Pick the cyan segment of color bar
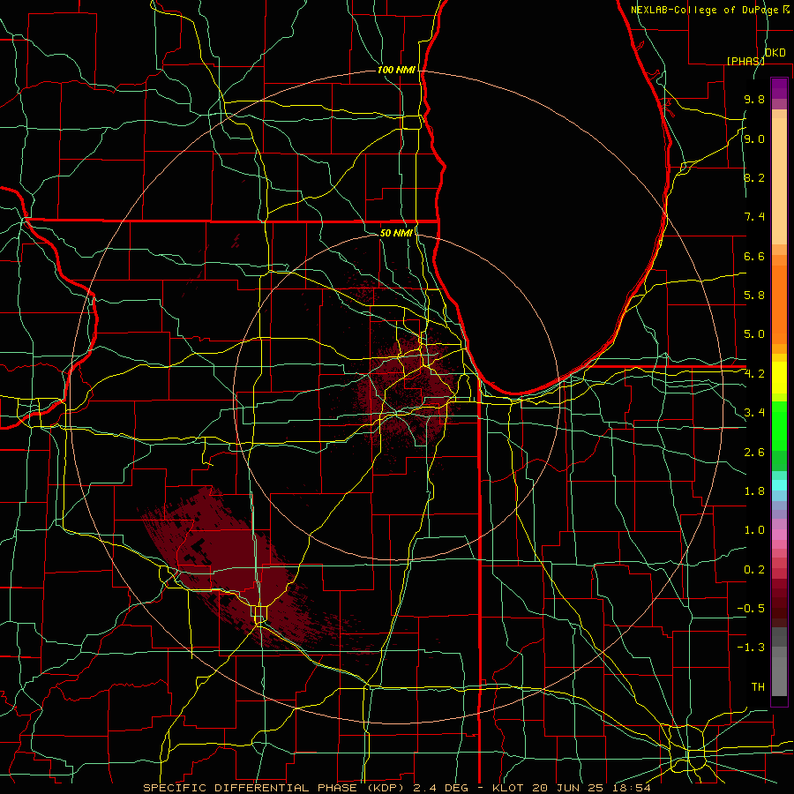 tap(779, 485)
